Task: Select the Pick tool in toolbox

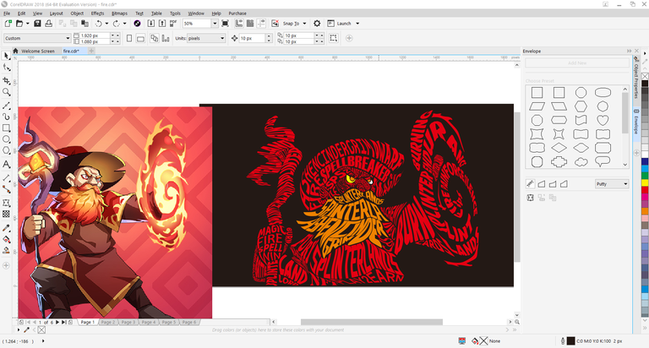Action: pos(6,56)
